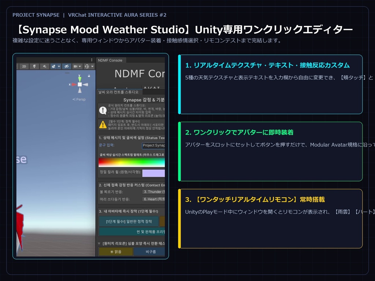The width and height of the screenshot is (375, 281).
Task: Click [1단계 필수!] 일반판 정적 장착 button
Action: (129, 221)
